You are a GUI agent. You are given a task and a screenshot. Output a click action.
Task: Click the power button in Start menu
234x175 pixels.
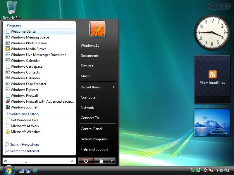click(86, 161)
